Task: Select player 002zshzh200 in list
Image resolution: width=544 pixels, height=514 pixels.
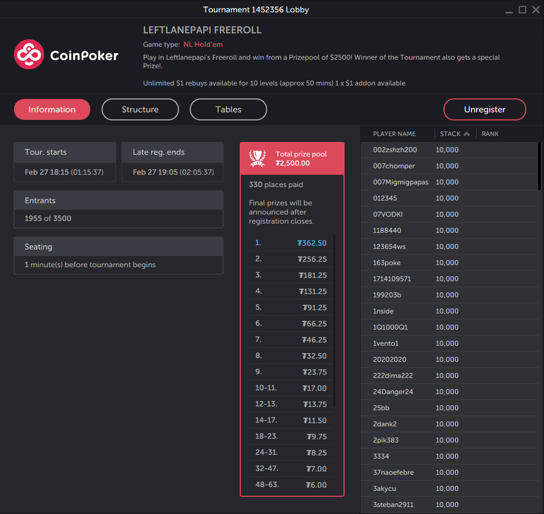Action: [395, 150]
